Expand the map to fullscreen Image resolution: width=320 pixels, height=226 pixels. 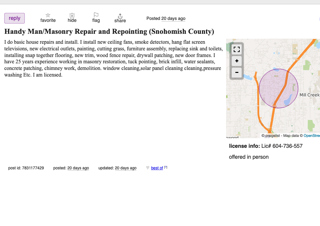coord(237,49)
